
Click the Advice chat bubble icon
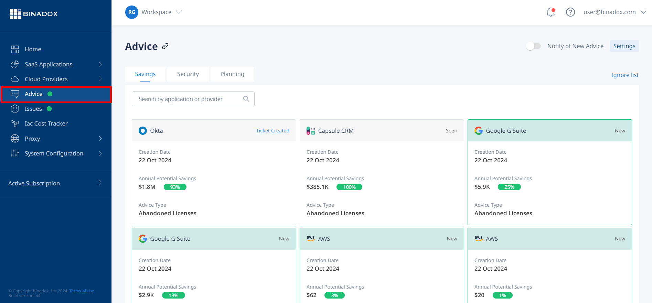[x=15, y=94]
